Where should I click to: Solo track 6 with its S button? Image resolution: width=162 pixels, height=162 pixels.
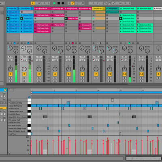tap(82, 78)
